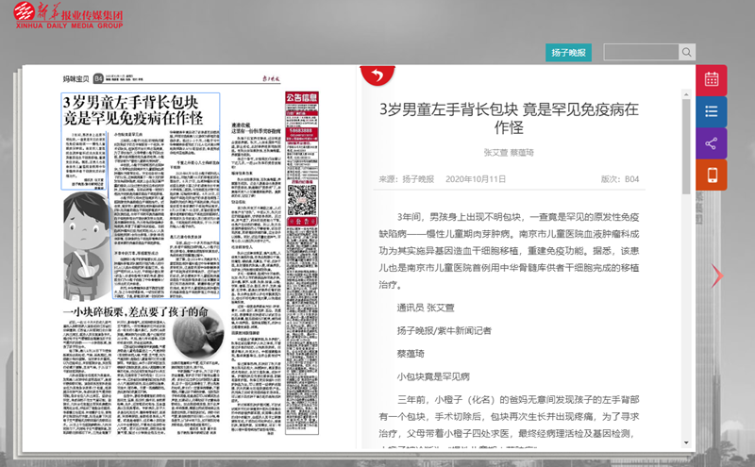Click the subheading 小包块竟是罕见病
Viewport: 755px width, 467px height.
click(433, 377)
